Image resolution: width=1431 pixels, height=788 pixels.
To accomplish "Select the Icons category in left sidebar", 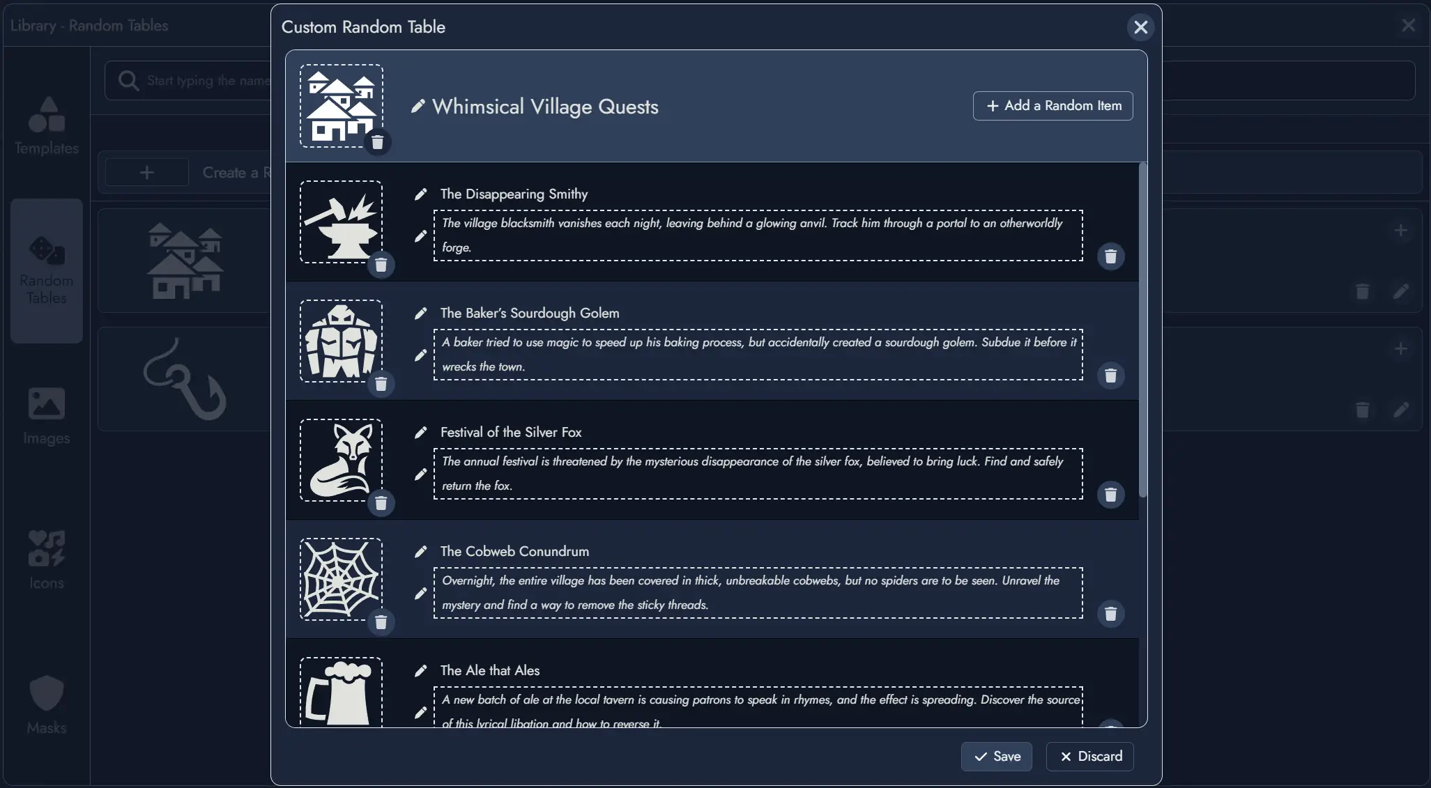I will tap(45, 563).
